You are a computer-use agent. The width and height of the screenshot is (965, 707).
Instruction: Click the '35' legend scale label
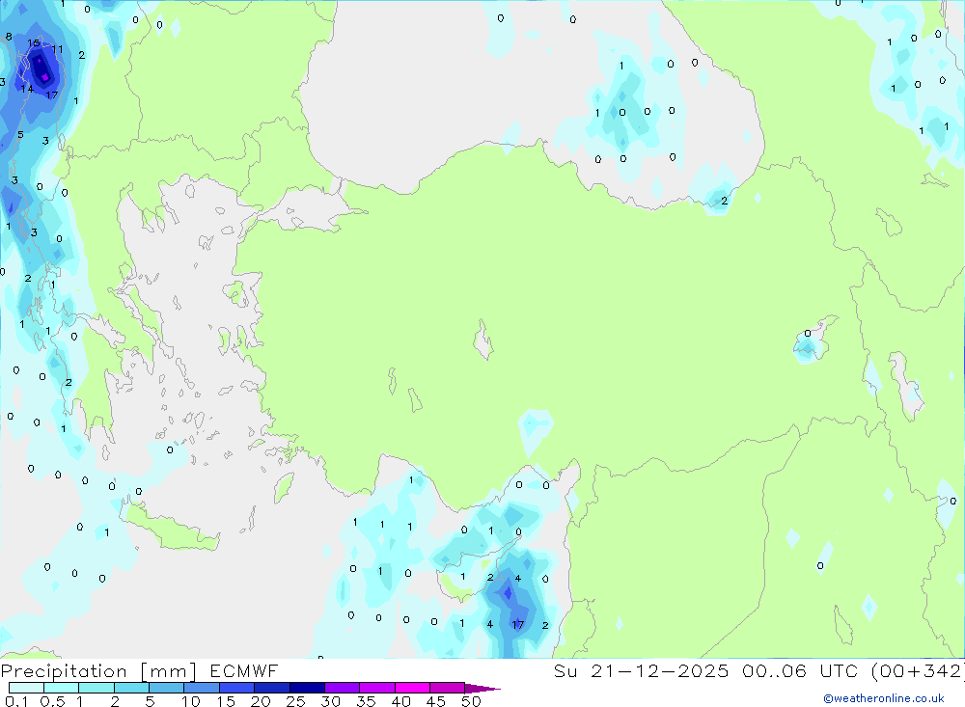click(366, 701)
